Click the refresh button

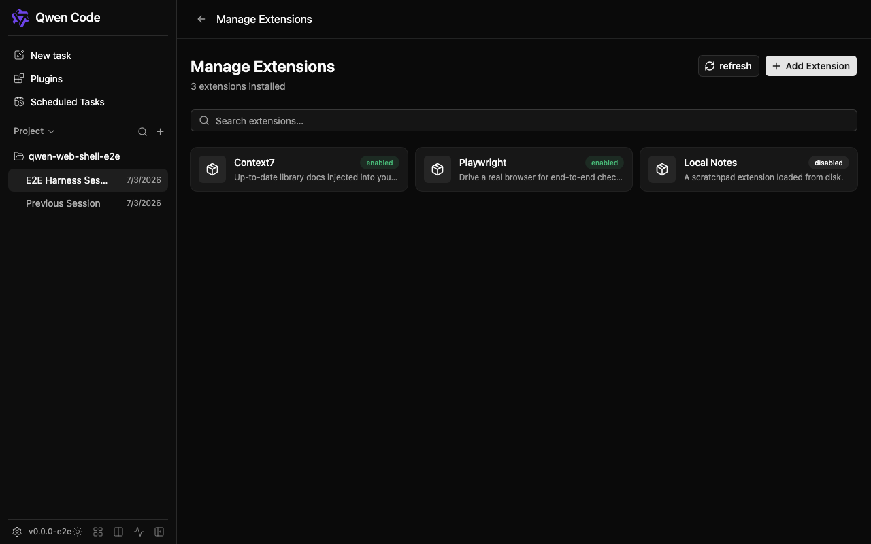point(728,66)
